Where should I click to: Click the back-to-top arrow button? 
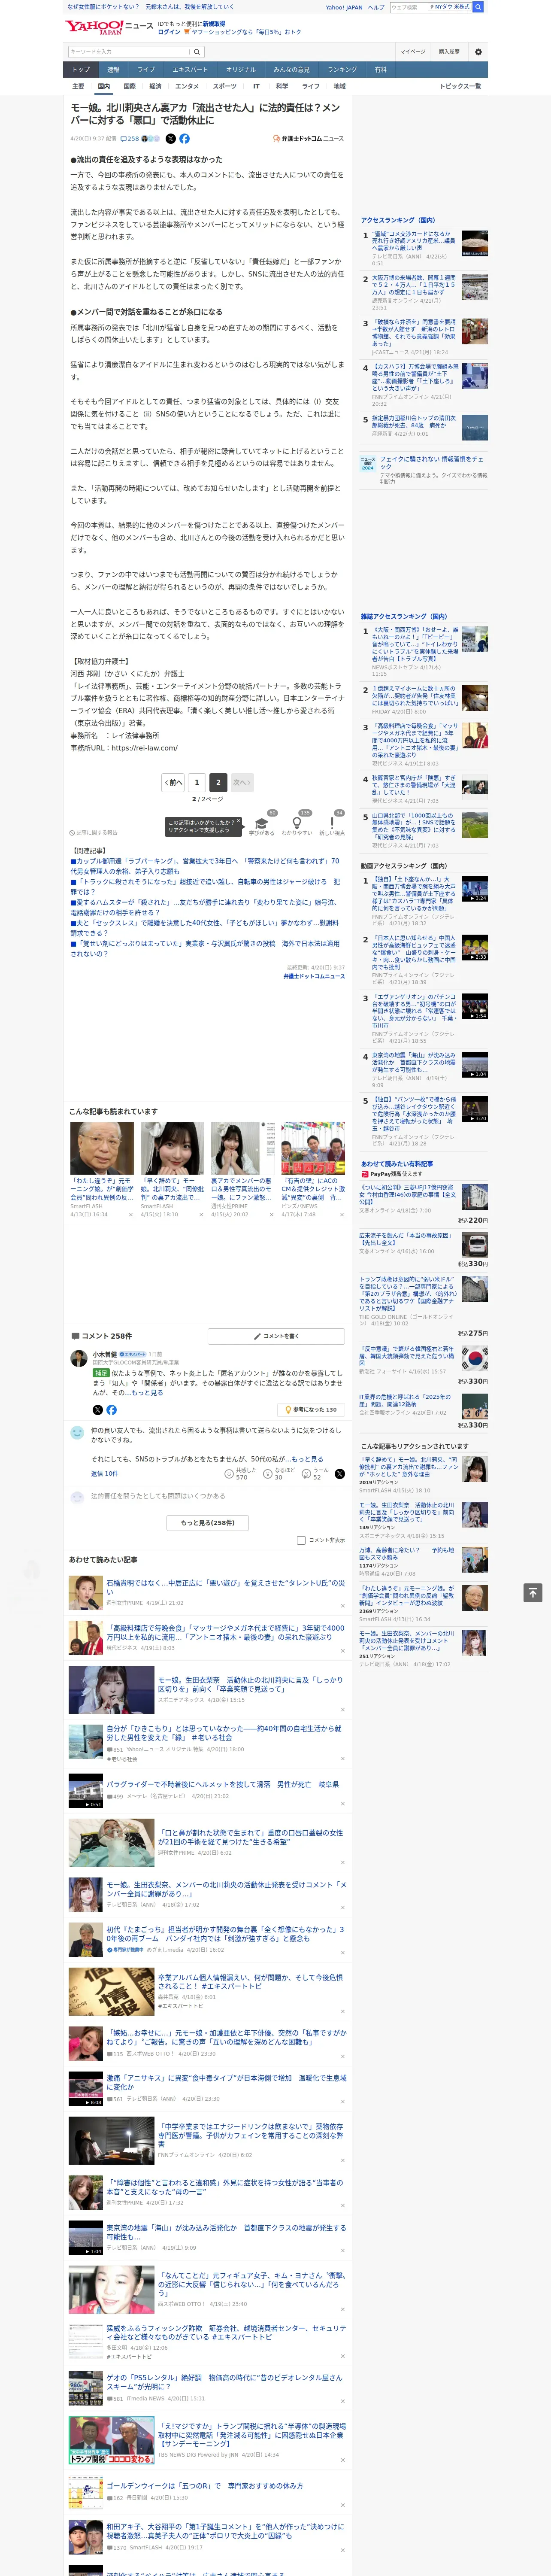point(532,1592)
